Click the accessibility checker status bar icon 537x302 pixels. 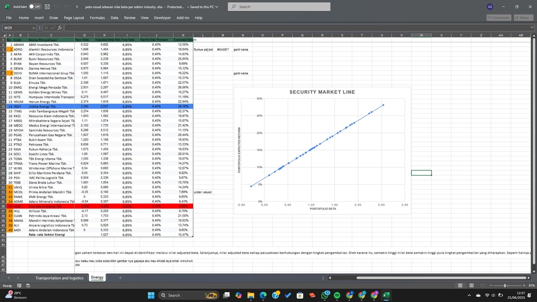click(29, 286)
